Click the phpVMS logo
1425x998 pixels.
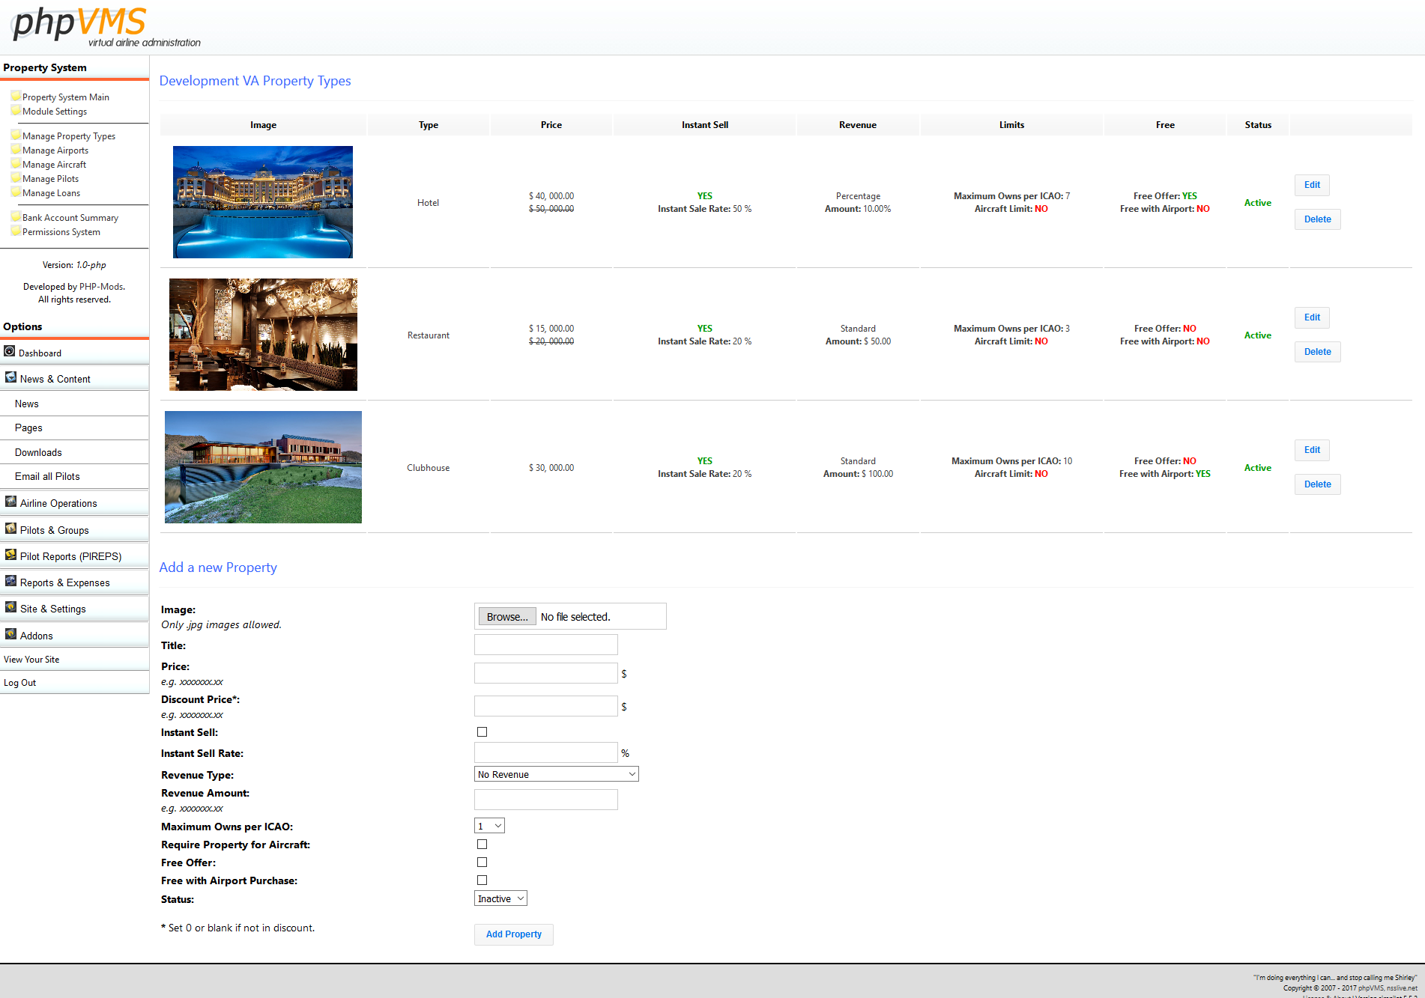tap(106, 26)
